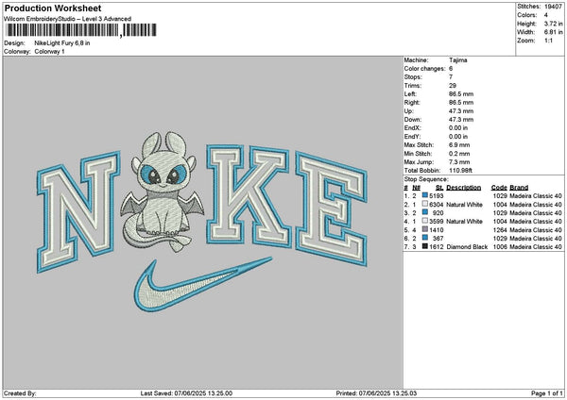Screen dimensions: 567x400
Task: Click the embroidered swoosh in the preview
Action: (202, 285)
